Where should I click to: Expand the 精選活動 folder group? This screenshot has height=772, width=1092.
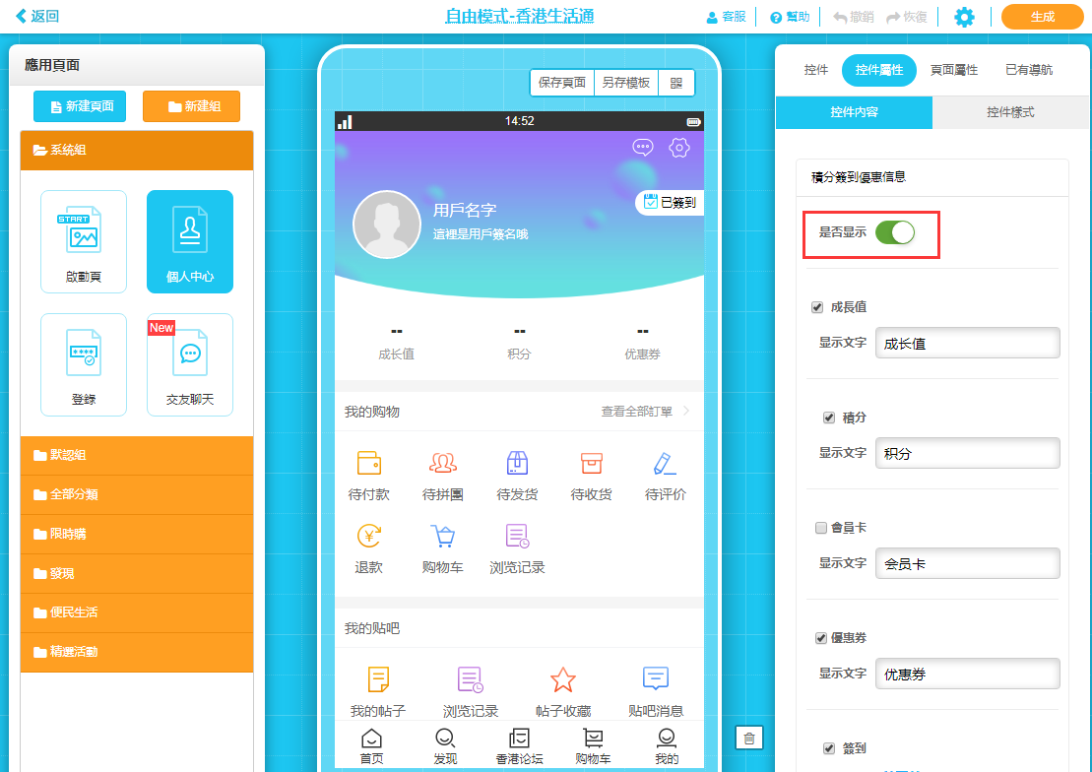[x=137, y=652]
